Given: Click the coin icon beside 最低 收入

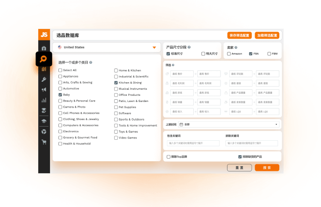Looking at the screenshot, I should point(167,112).
